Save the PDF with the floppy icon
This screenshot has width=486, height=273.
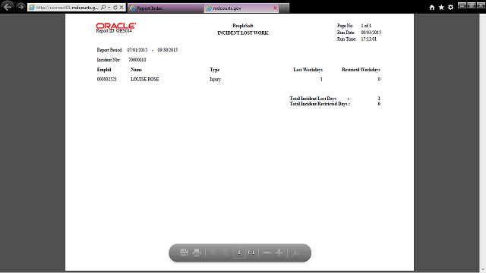point(184,253)
